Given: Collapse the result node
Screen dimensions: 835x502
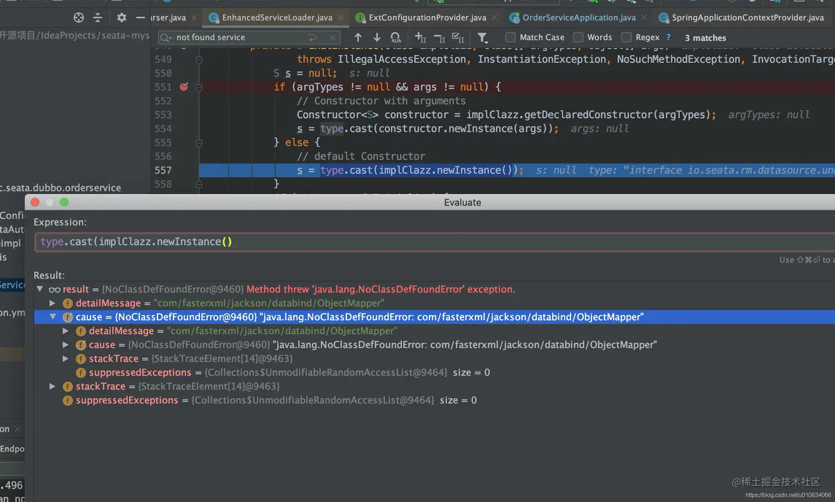Looking at the screenshot, I should coord(40,289).
